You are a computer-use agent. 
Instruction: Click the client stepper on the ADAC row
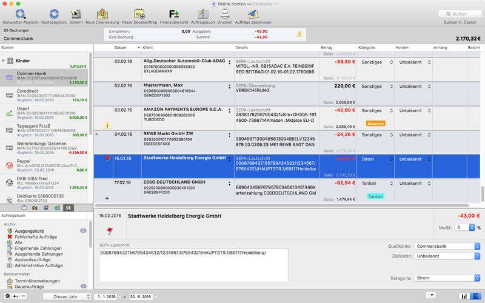pos(230,62)
